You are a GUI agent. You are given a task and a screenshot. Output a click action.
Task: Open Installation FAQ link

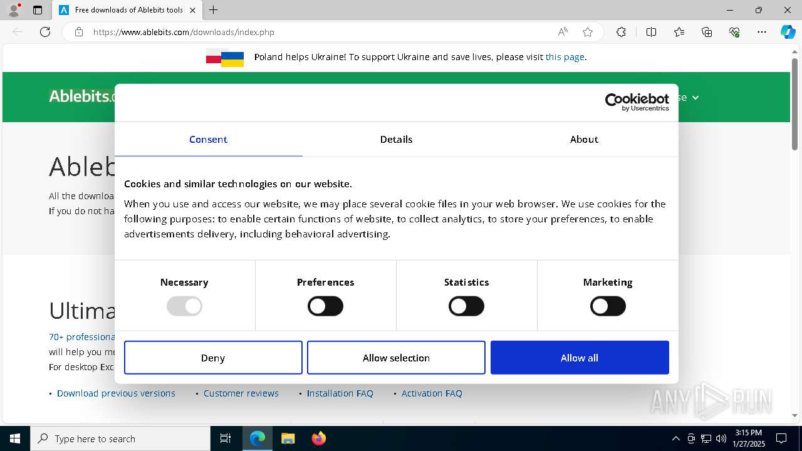tap(340, 393)
